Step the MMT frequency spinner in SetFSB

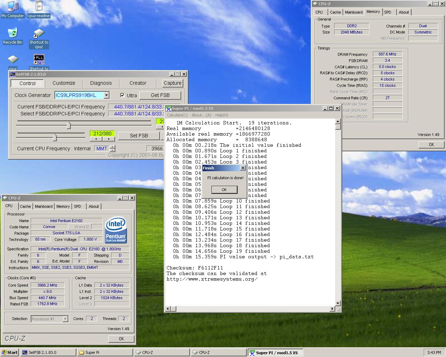113,149
